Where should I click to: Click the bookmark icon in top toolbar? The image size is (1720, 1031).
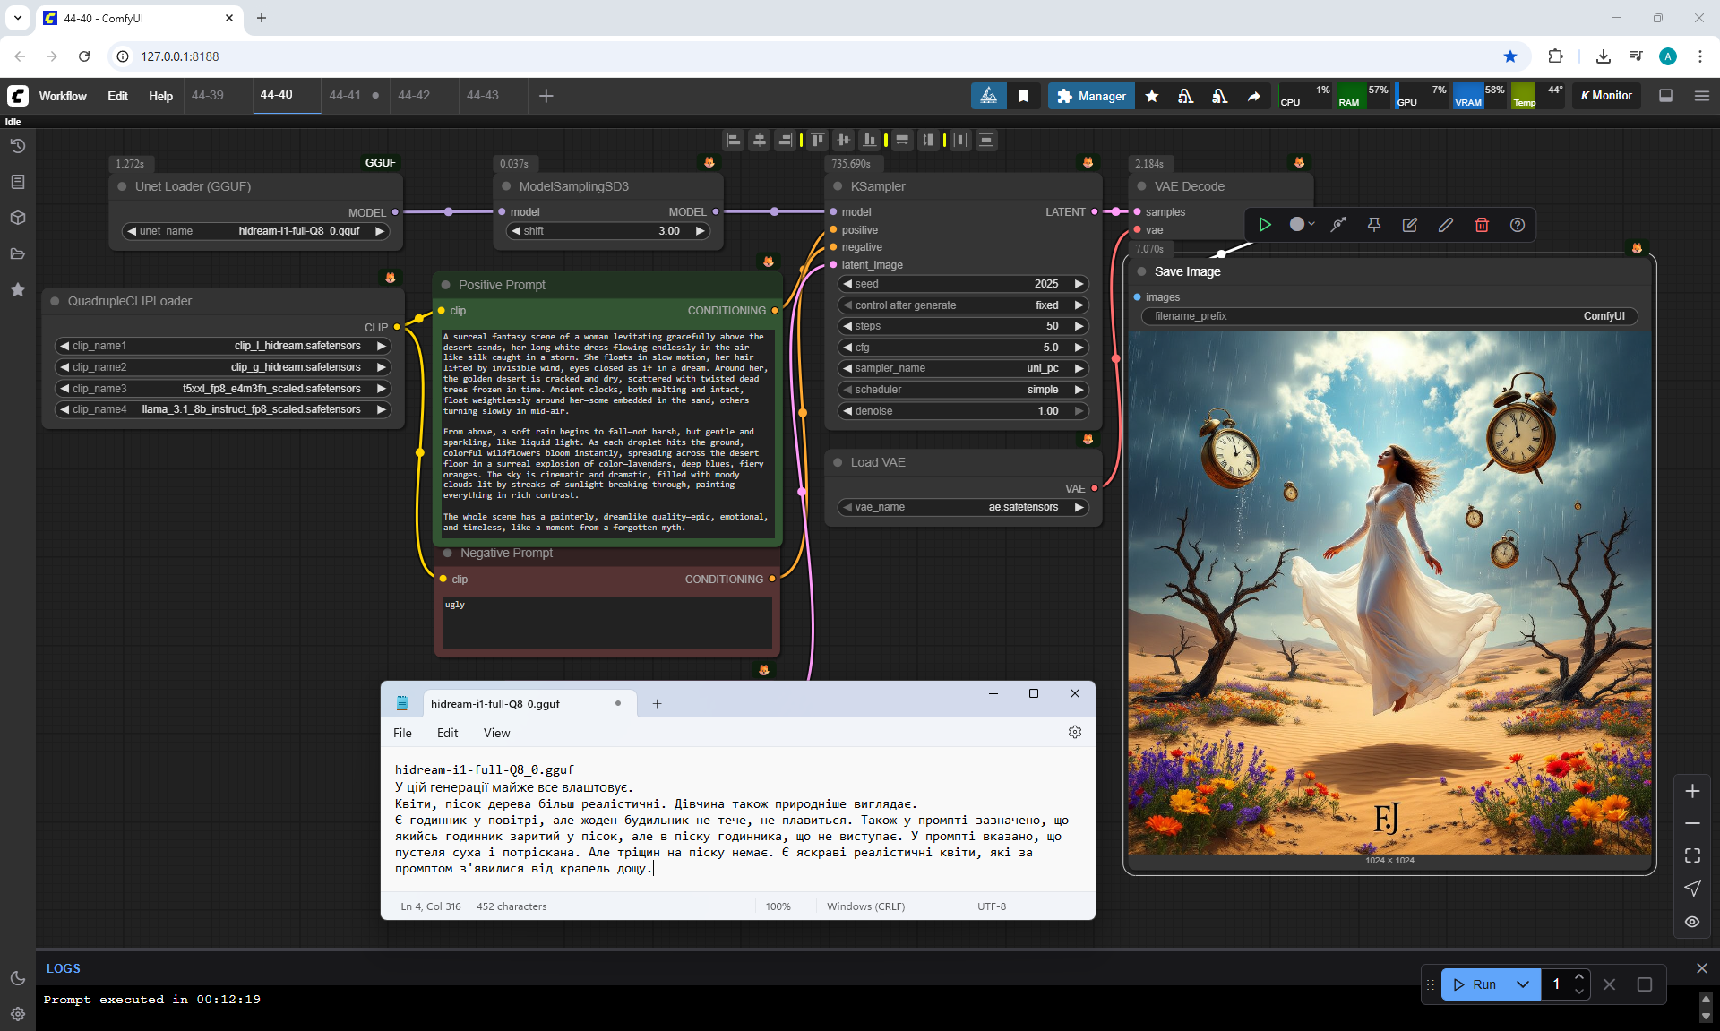pyautogui.click(x=1023, y=96)
